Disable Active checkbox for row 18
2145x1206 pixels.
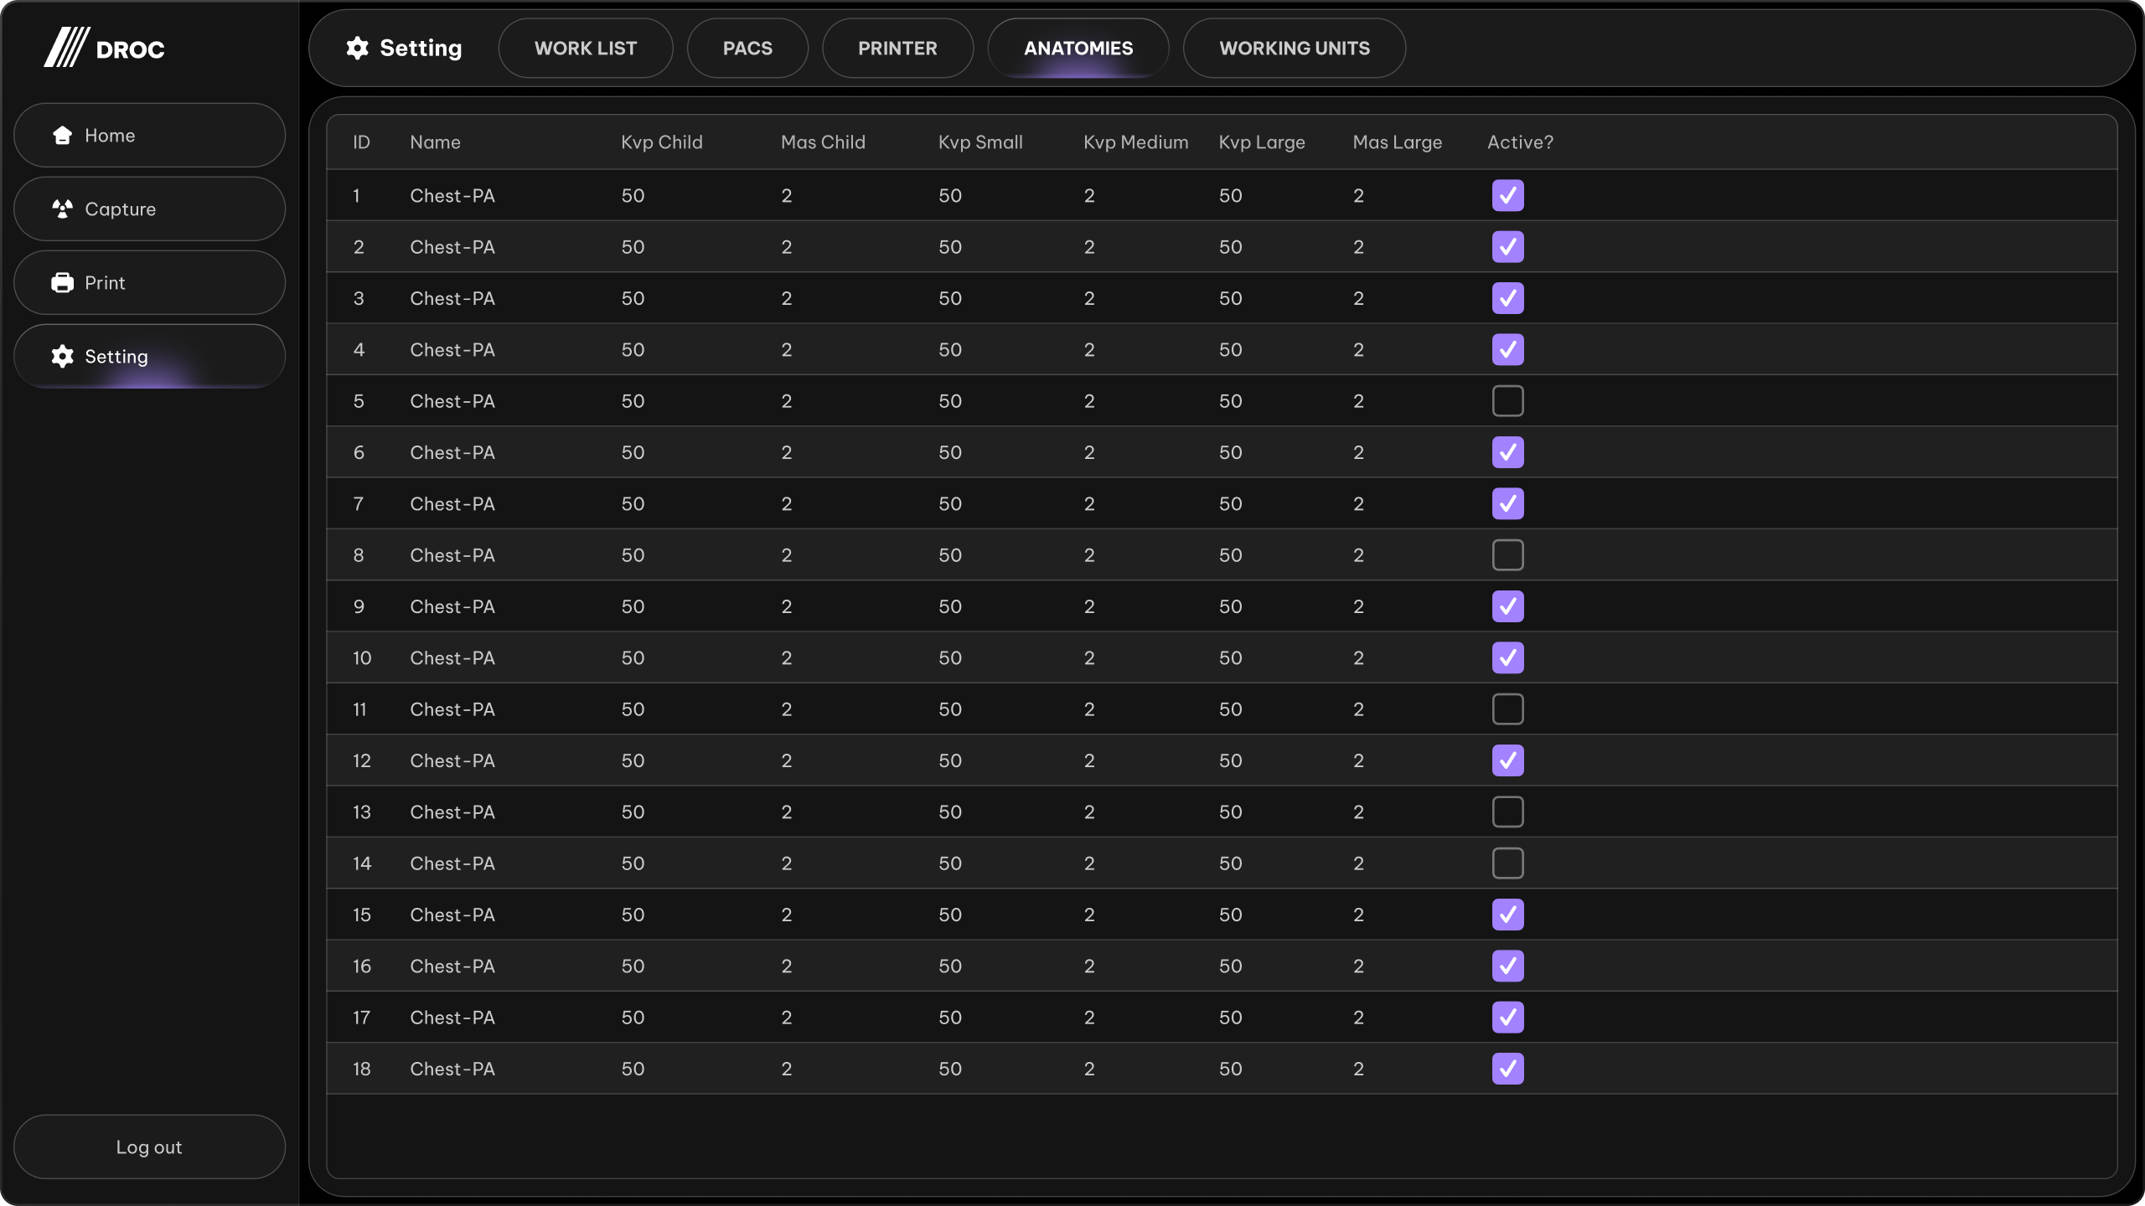[1507, 1069]
